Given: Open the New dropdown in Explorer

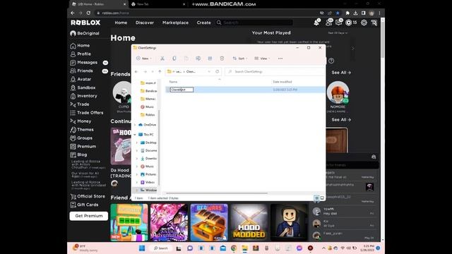Looking at the screenshot, I should point(143,59).
